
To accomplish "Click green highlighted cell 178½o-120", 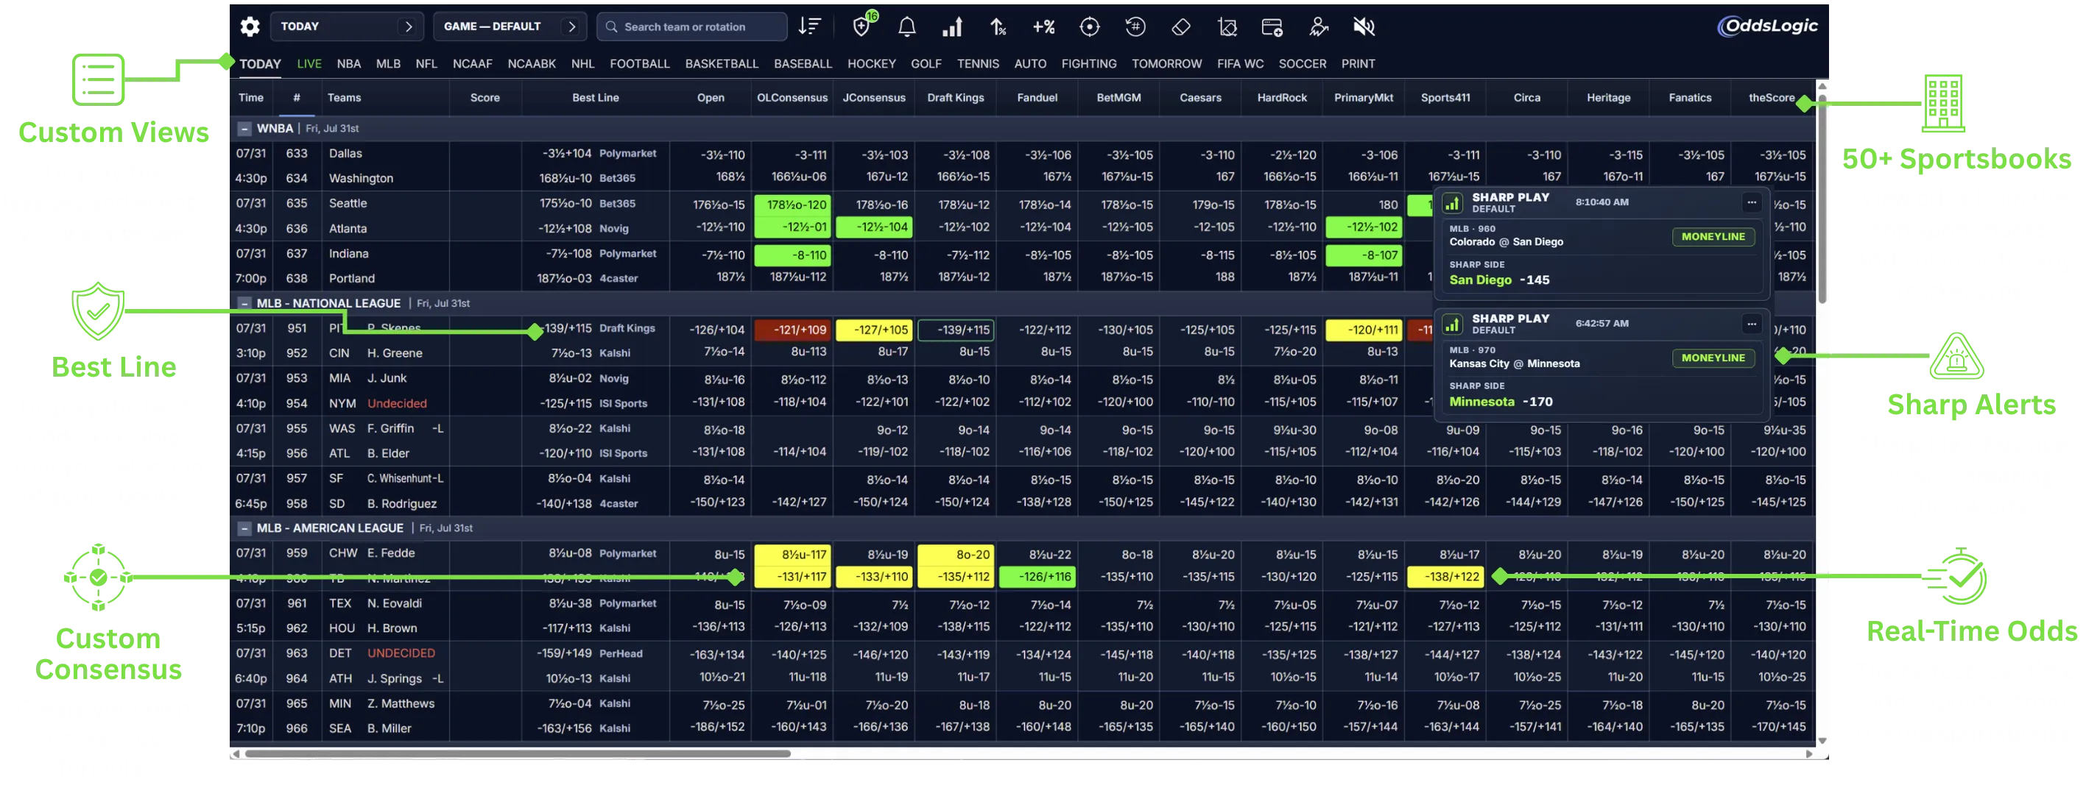I will [792, 205].
